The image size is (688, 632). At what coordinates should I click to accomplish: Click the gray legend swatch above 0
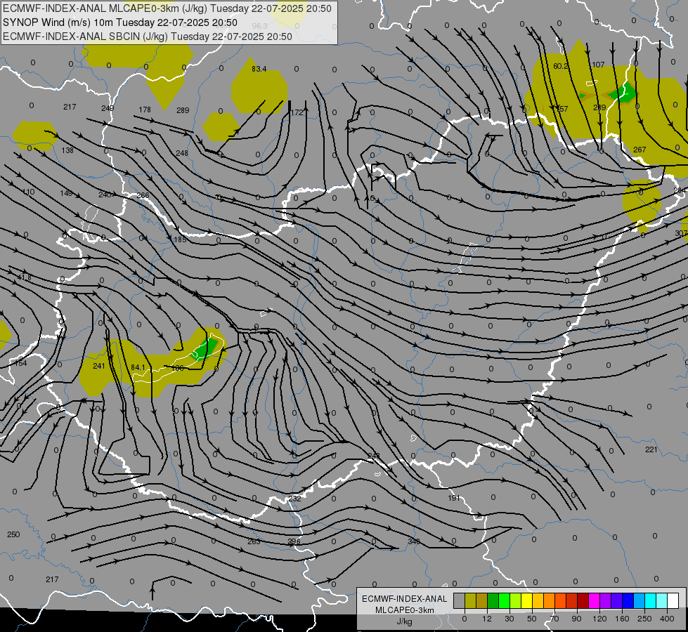point(459,600)
